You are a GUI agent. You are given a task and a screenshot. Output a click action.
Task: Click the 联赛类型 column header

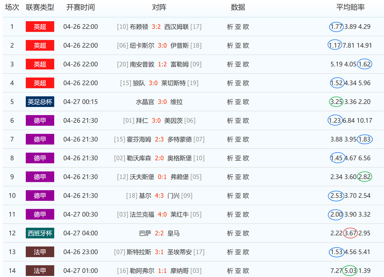pyautogui.click(x=40, y=7)
